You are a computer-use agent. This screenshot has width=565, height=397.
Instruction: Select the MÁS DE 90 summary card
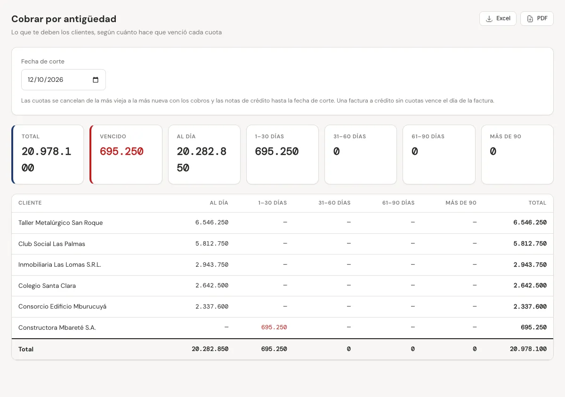click(x=517, y=154)
